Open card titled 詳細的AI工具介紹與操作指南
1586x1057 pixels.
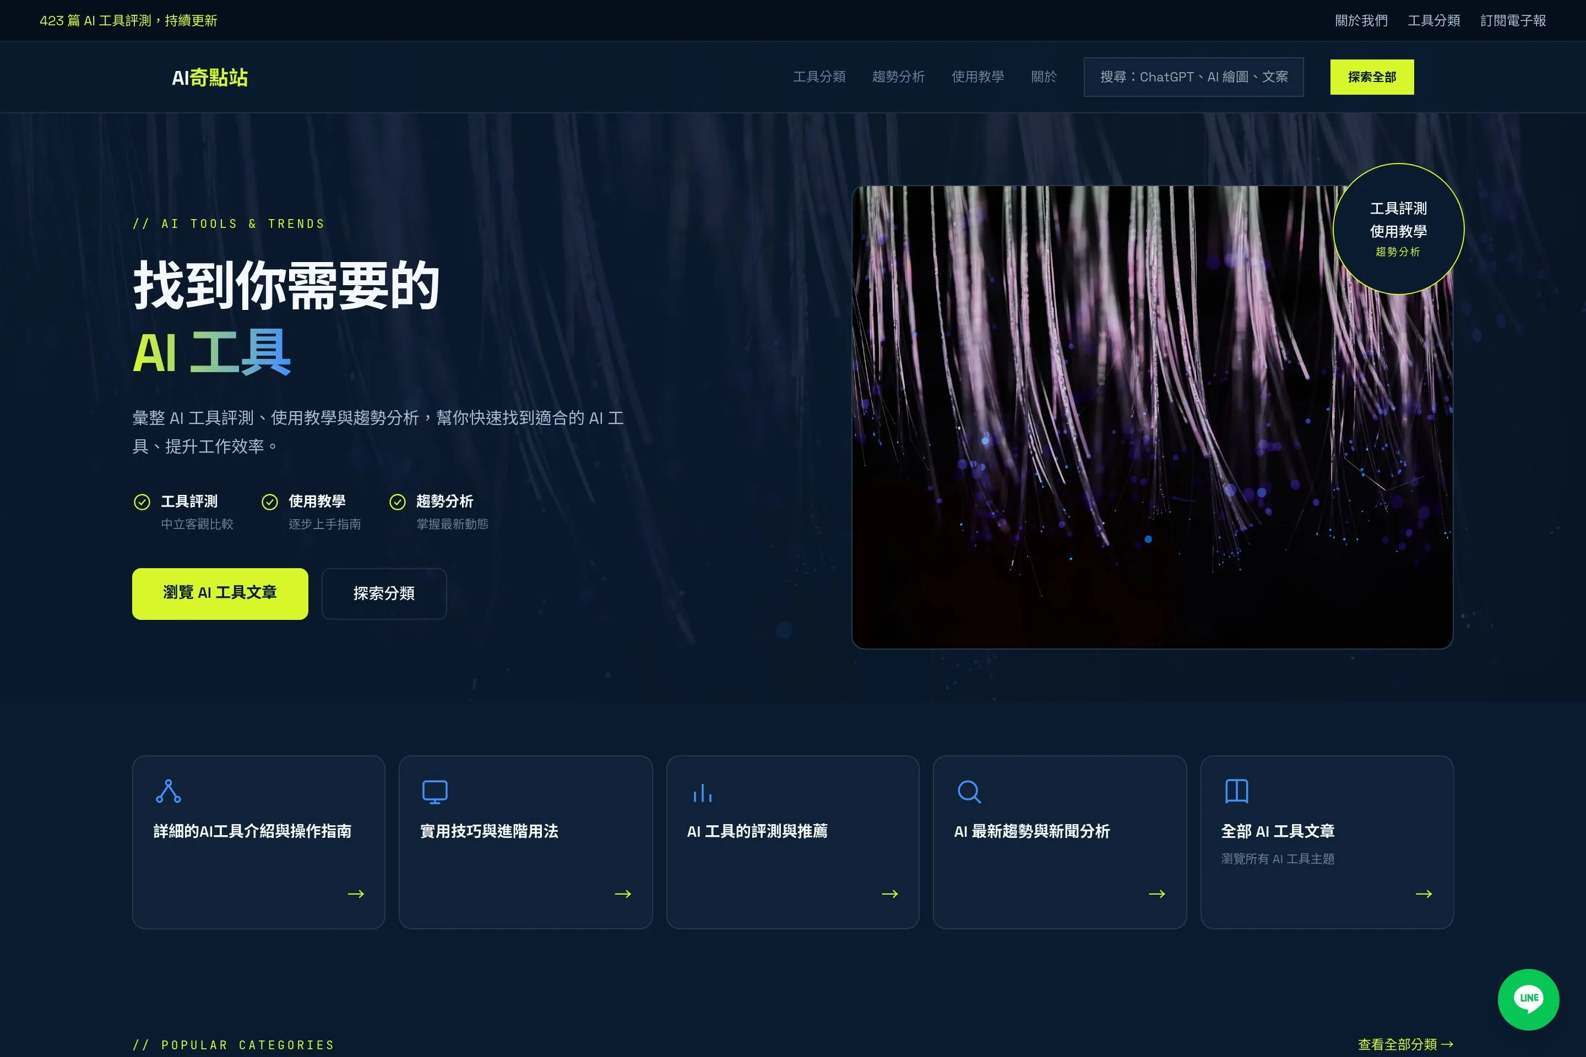(259, 842)
